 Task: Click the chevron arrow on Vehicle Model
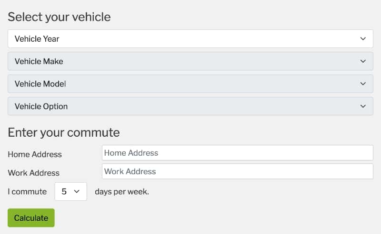pyautogui.click(x=363, y=84)
